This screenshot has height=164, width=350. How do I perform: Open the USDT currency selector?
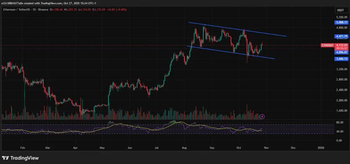point(340,10)
